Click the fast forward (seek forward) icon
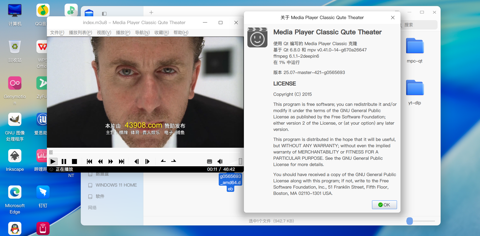 pos(111,162)
